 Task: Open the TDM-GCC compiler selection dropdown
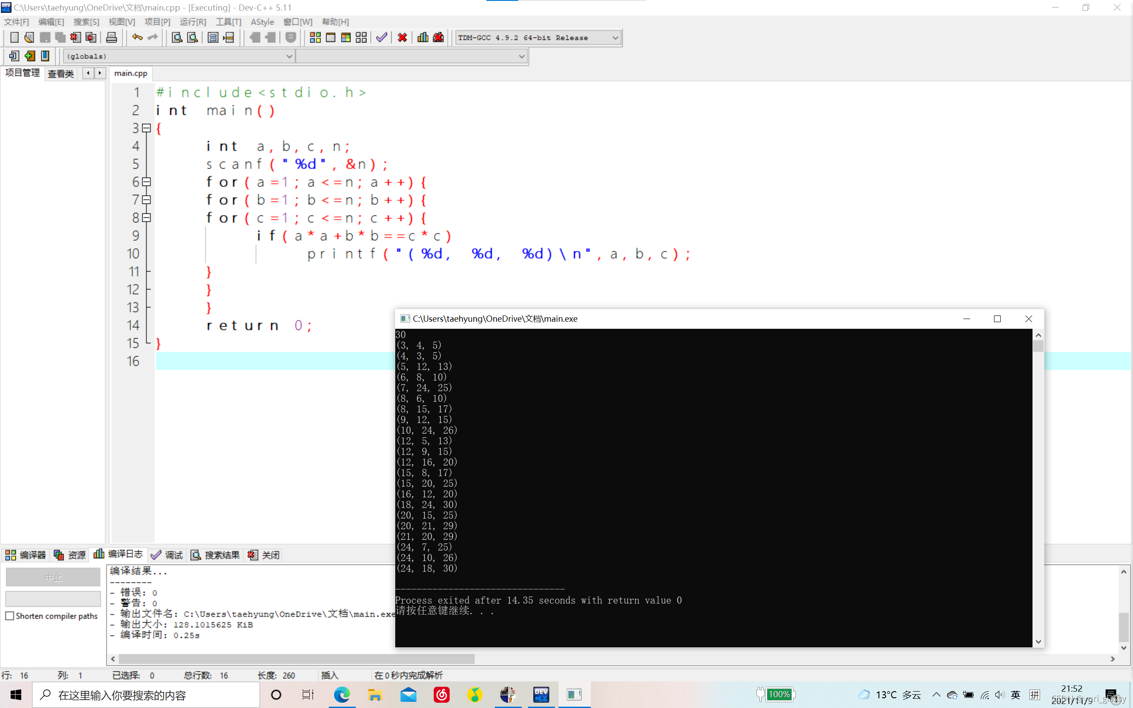[615, 38]
